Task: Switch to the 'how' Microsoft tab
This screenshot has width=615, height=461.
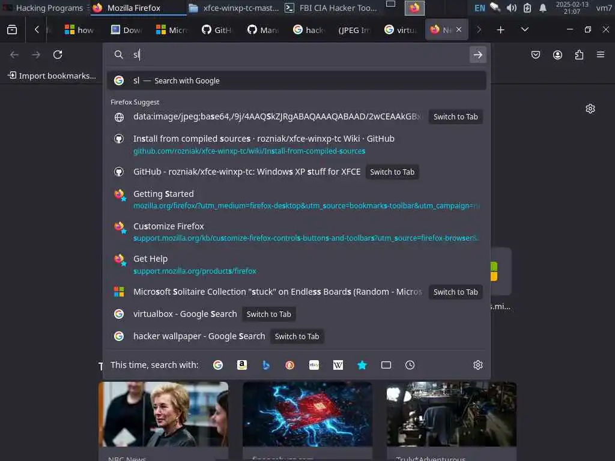Action: coord(80,30)
